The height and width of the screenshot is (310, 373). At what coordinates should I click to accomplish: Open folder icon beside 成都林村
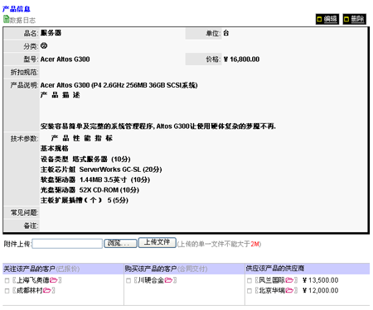pos(47,290)
